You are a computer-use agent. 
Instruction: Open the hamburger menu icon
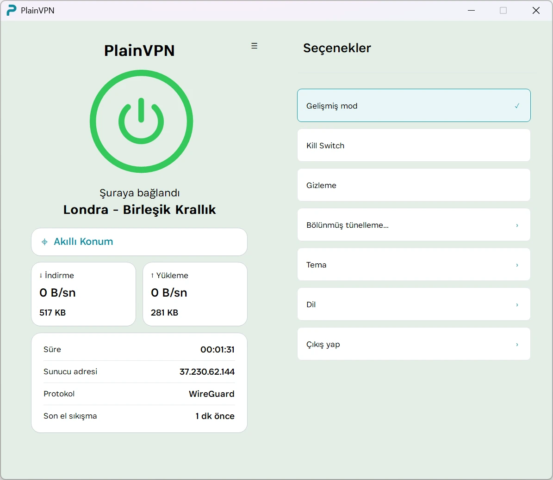(x=254, y=46)
